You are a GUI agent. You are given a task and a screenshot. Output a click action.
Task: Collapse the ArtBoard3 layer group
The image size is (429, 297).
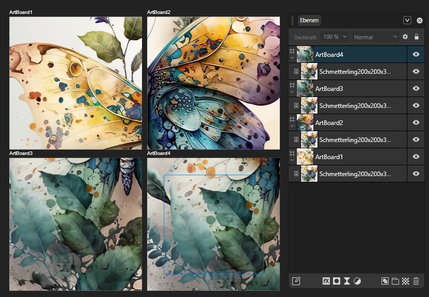(292, 92)
